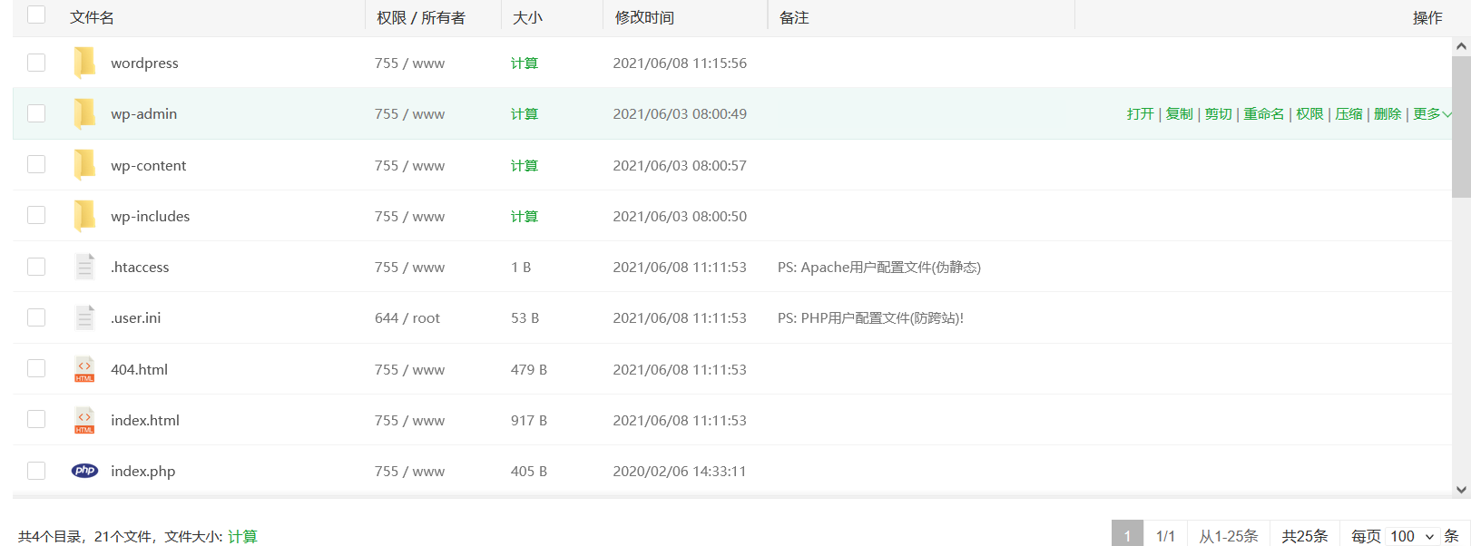Check the wp-includes row checkbox
1471x546 pixels.
[36, 215]
